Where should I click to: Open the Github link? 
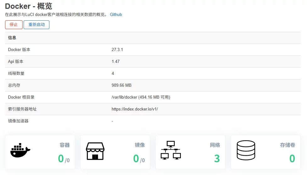pos(116,15)
